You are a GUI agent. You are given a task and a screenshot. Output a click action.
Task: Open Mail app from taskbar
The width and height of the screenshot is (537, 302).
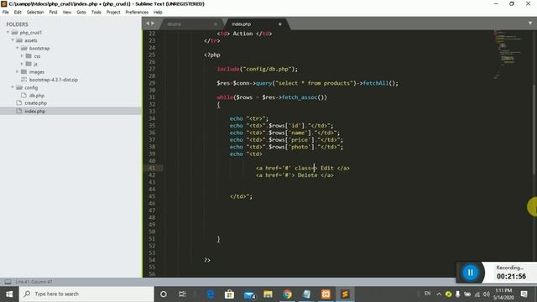[x=249, y=294]
